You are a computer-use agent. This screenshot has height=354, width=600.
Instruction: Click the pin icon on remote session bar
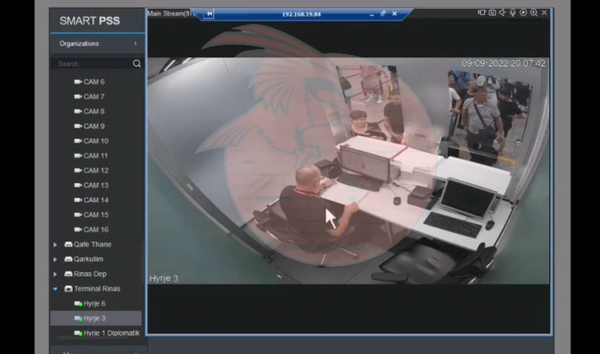[209, 13]
